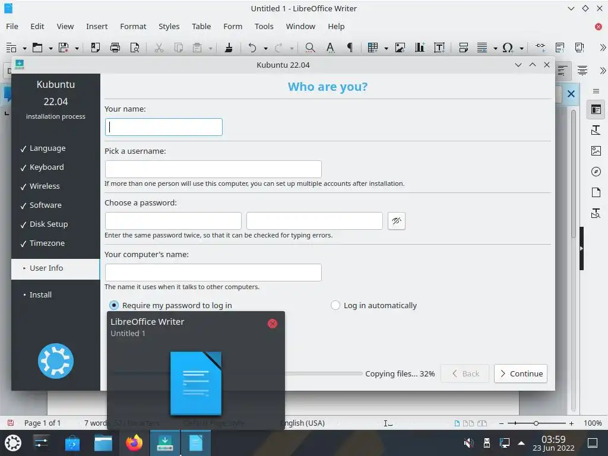Expand the special character dropdown arrow

click(x=521, y=49)
